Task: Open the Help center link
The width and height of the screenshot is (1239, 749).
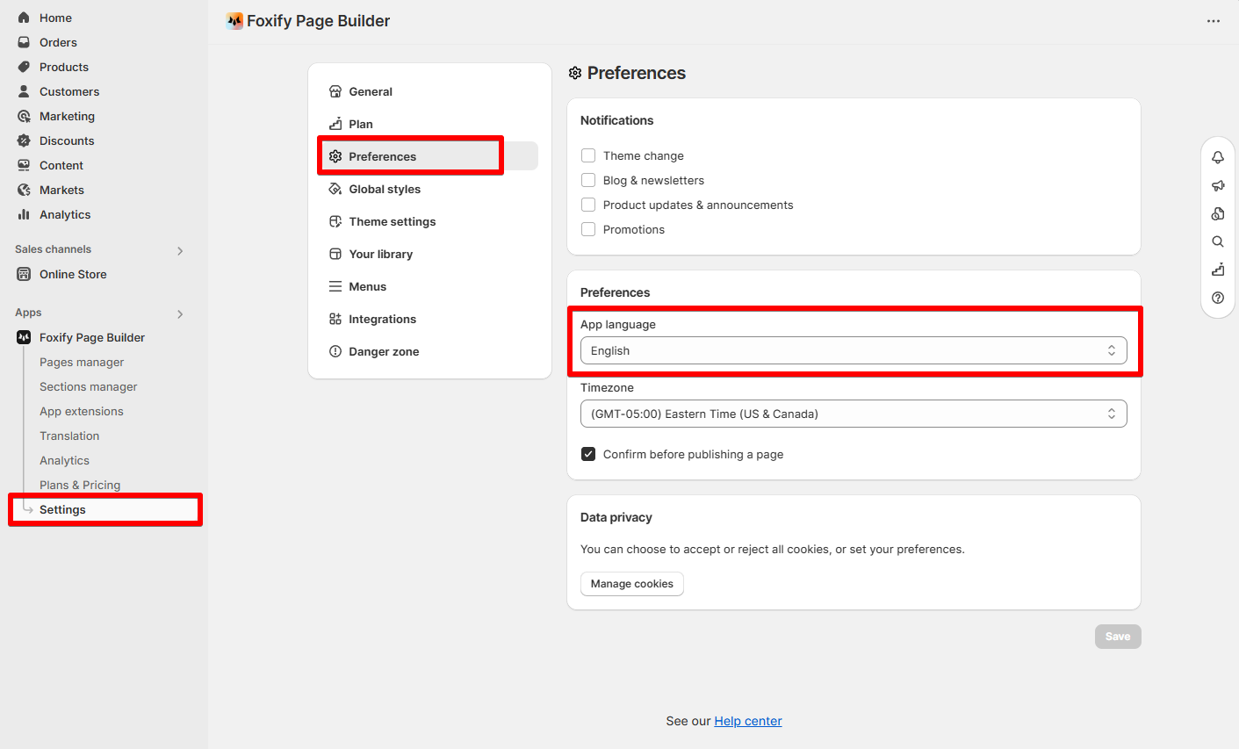Action: (748, 721)
